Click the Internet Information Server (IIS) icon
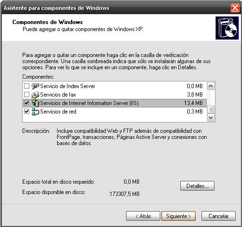Screen dimensions: 242x227 [x=35, y=103]
